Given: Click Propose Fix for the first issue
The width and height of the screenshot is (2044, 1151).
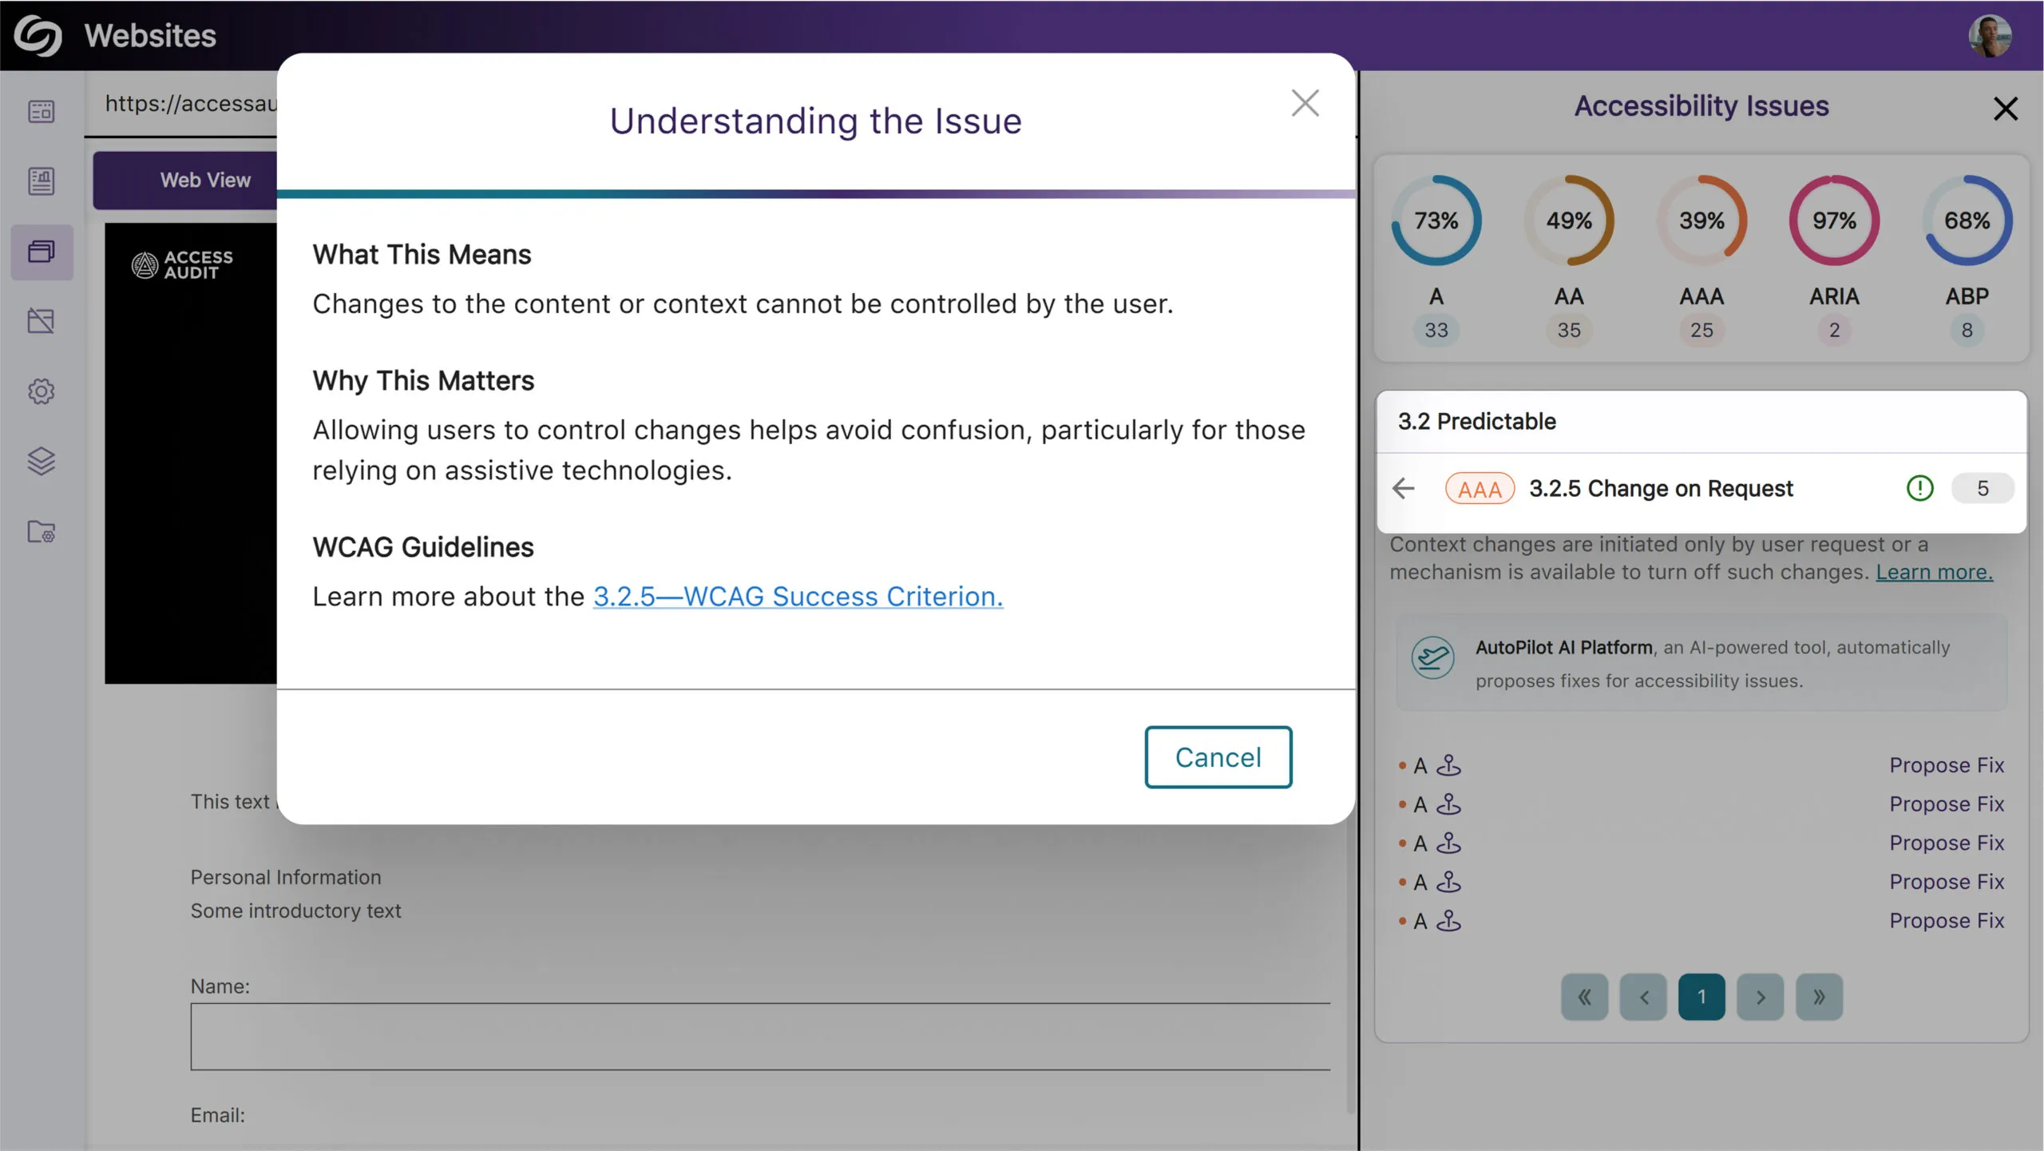Looking at the screenshot, I should tap(1946, 764).
